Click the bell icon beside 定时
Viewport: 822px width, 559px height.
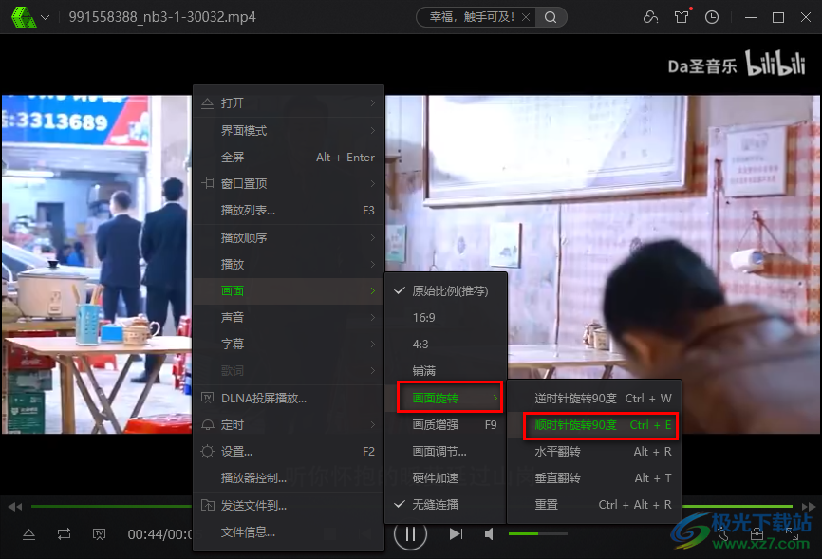(x=208, y=425)
